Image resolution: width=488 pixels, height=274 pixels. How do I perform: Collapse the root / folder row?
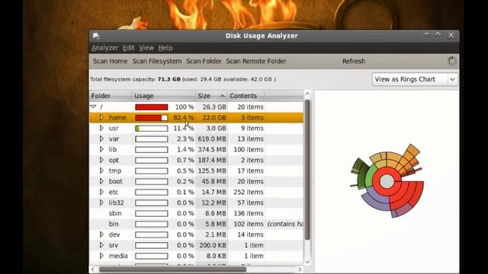(93, 107)
